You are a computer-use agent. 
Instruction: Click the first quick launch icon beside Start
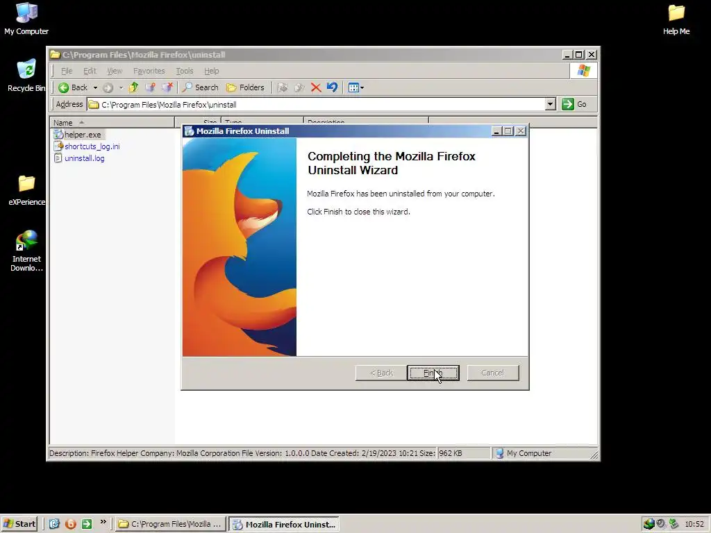(54, 524)
